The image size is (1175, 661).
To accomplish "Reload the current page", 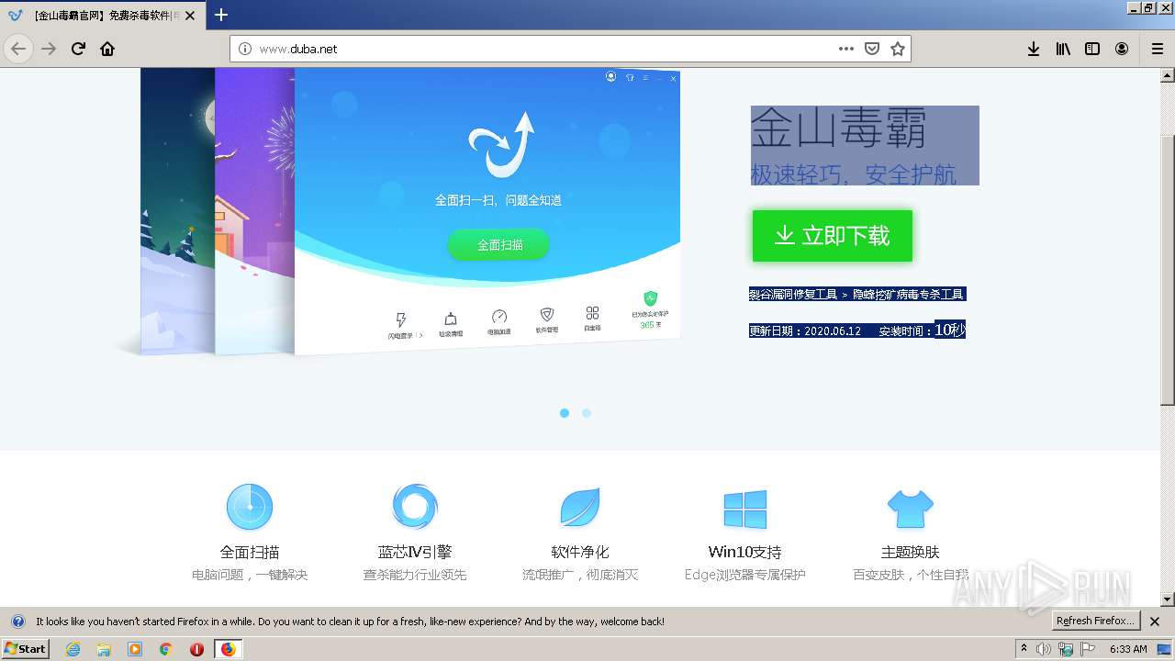I will (78, 49).
